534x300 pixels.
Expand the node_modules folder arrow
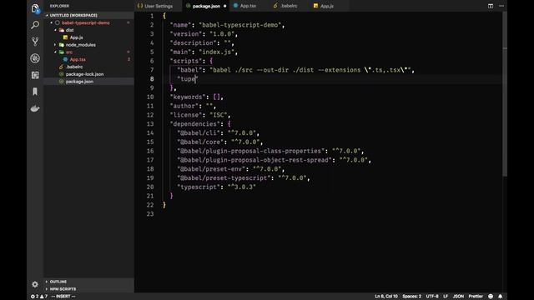pos(55,45)
